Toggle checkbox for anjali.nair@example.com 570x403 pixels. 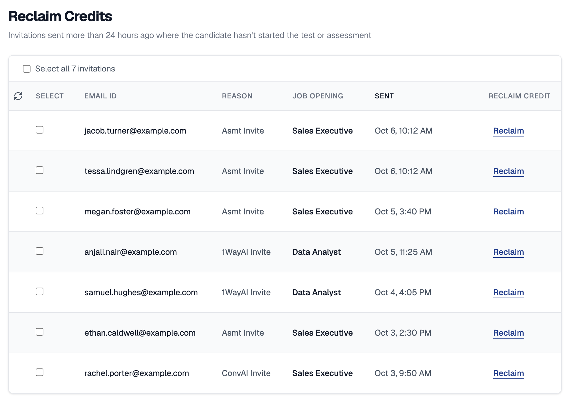point(40,251)
